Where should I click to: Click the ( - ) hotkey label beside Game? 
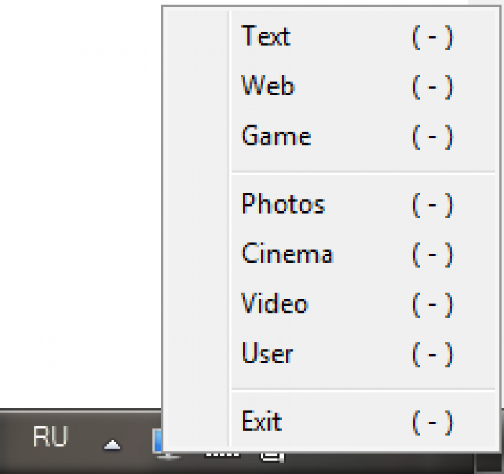[432, 136]
